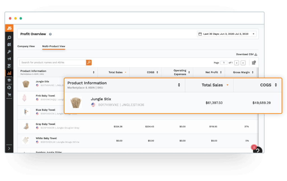
Task: Click the calendar icon in date selector
Action: pos(200,34)
